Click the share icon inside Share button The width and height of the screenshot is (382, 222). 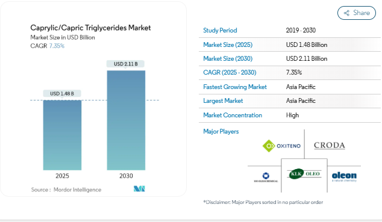(x=346, y=13)
